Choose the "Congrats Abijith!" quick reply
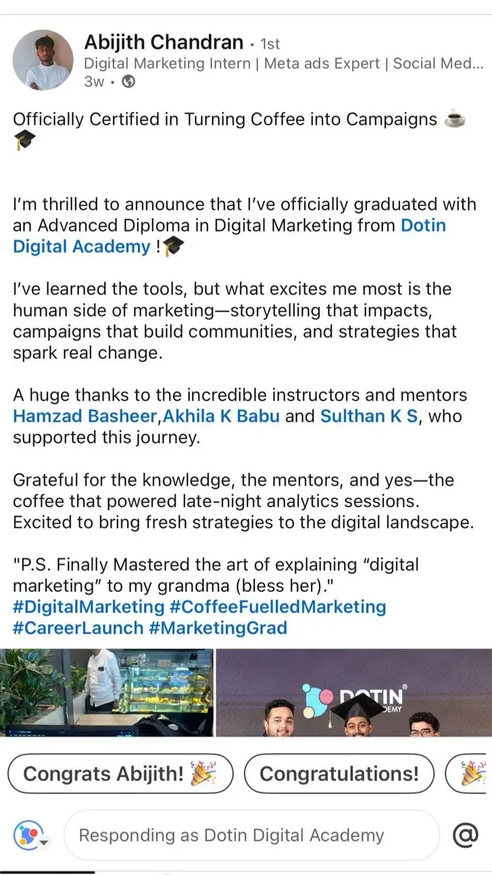This screenshot has height=875, width=492. click(x=120, y=774)
